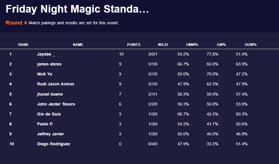
Task: Click the Round 4 label
Action: click(x=16, y=23)
